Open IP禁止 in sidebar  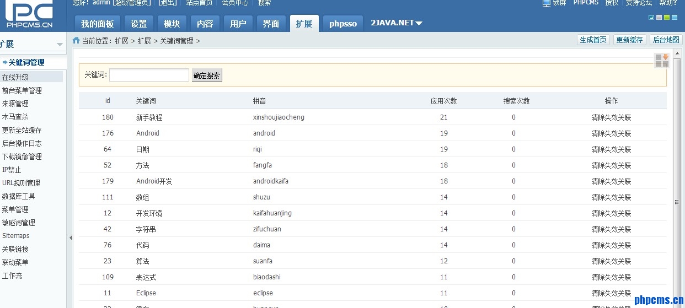12,170
